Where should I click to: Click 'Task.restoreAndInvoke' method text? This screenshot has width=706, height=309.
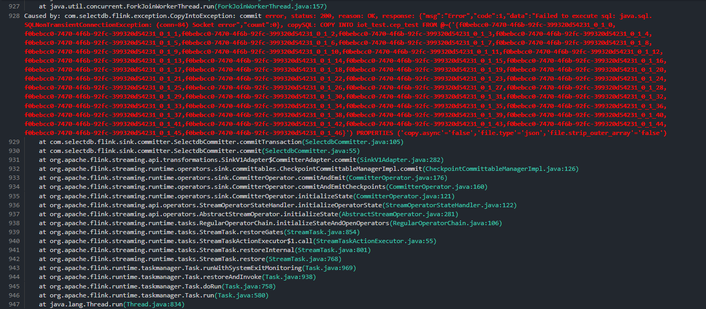[x=224, y=277]
